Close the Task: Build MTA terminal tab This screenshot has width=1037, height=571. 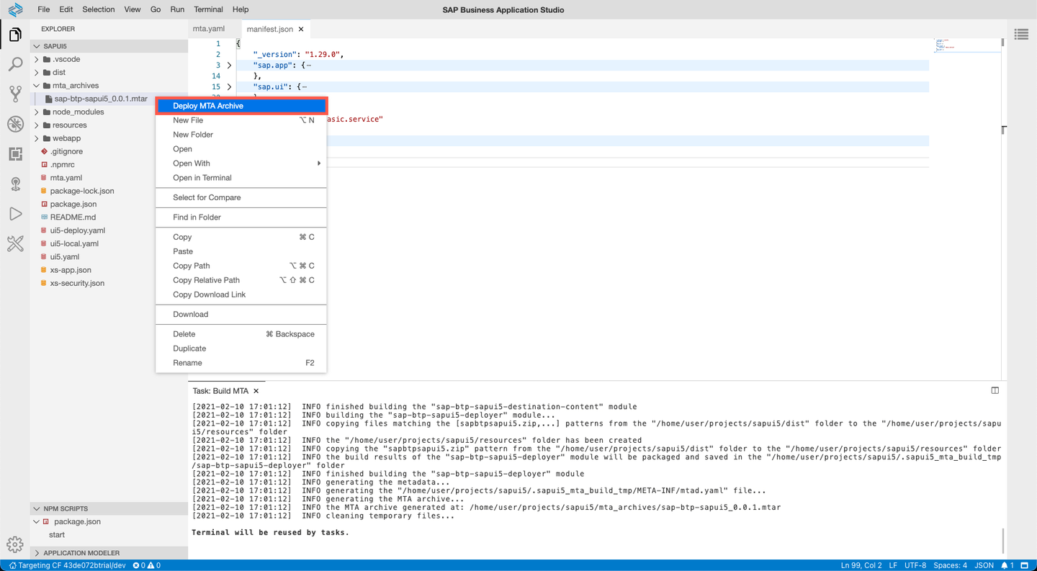coord(256,391)
